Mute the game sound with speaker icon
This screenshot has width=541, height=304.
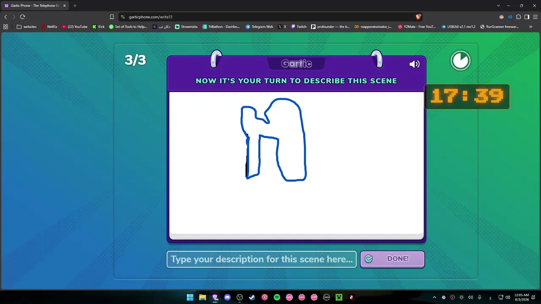[x=414, y=64]
